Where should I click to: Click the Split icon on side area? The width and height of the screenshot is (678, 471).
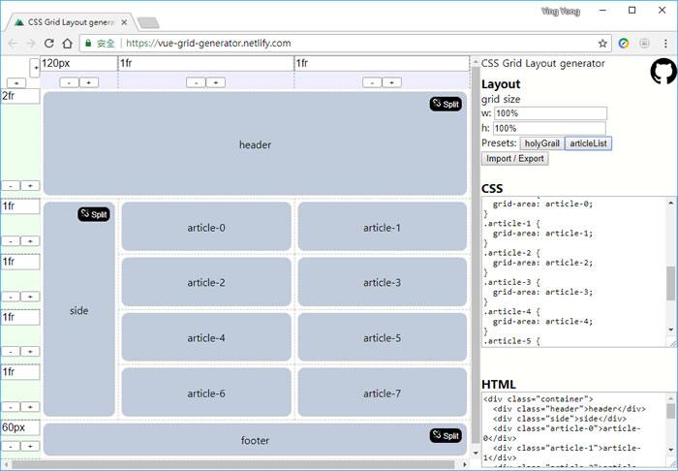94,214
